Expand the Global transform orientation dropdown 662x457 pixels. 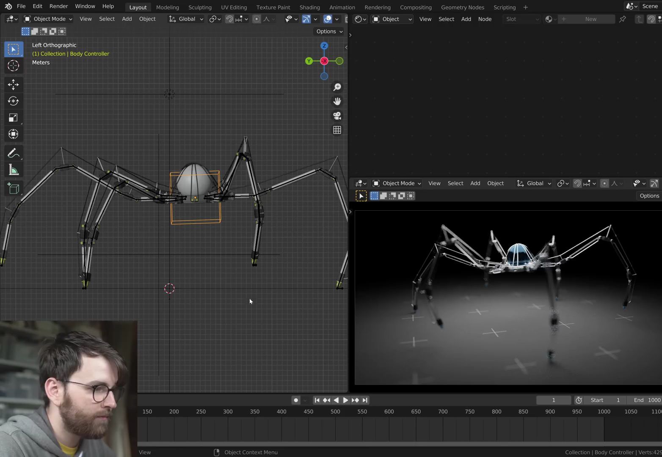[x=186, y=19]
